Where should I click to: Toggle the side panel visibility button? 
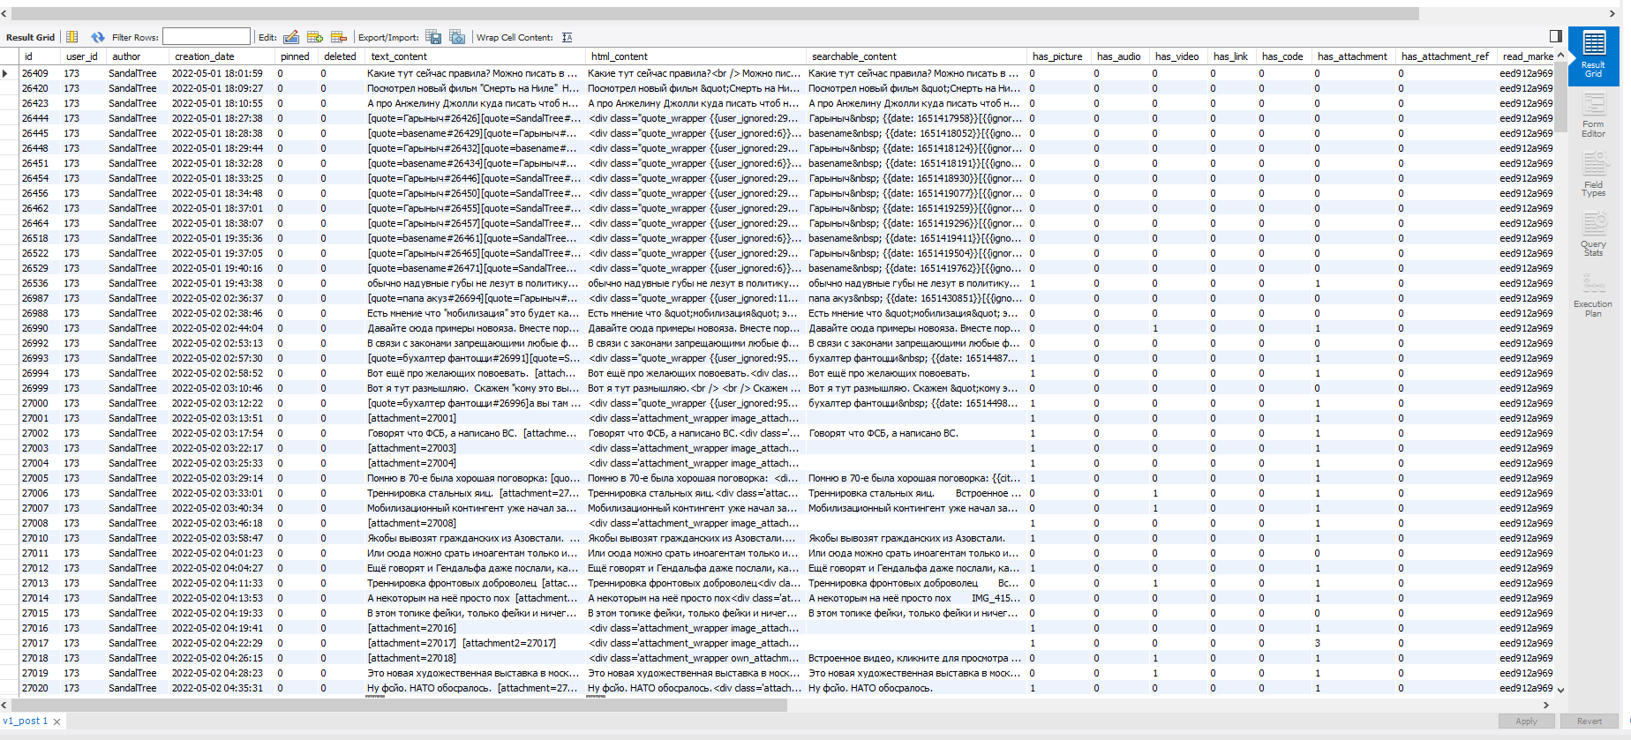coord(1555,36)
